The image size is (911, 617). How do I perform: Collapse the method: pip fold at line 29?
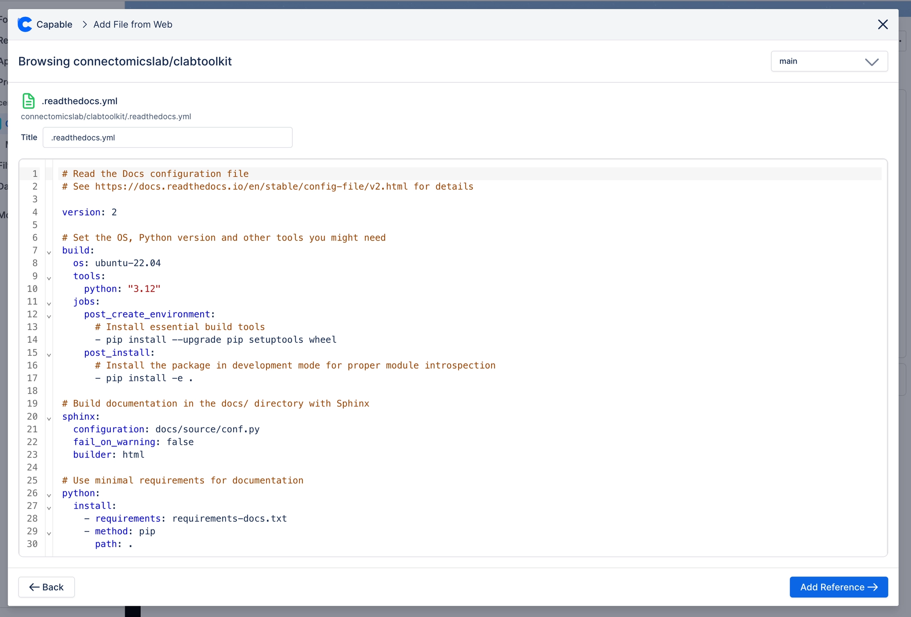point(49,533)
